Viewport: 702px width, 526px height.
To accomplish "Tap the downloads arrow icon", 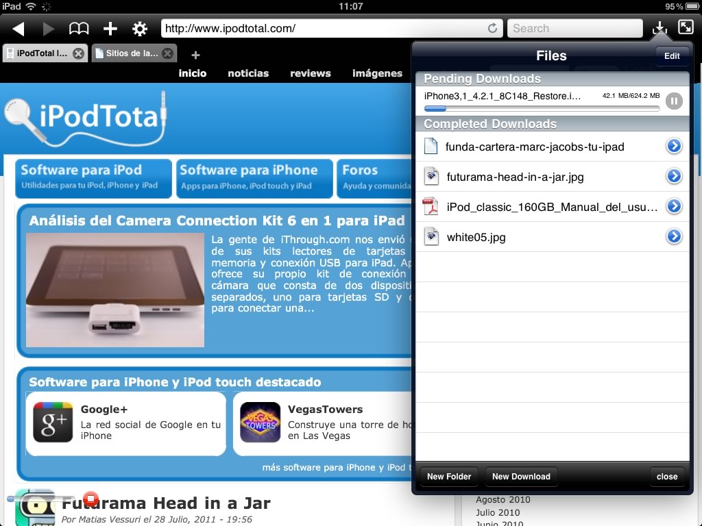I will pyautogui.click(x=659, y=28).
